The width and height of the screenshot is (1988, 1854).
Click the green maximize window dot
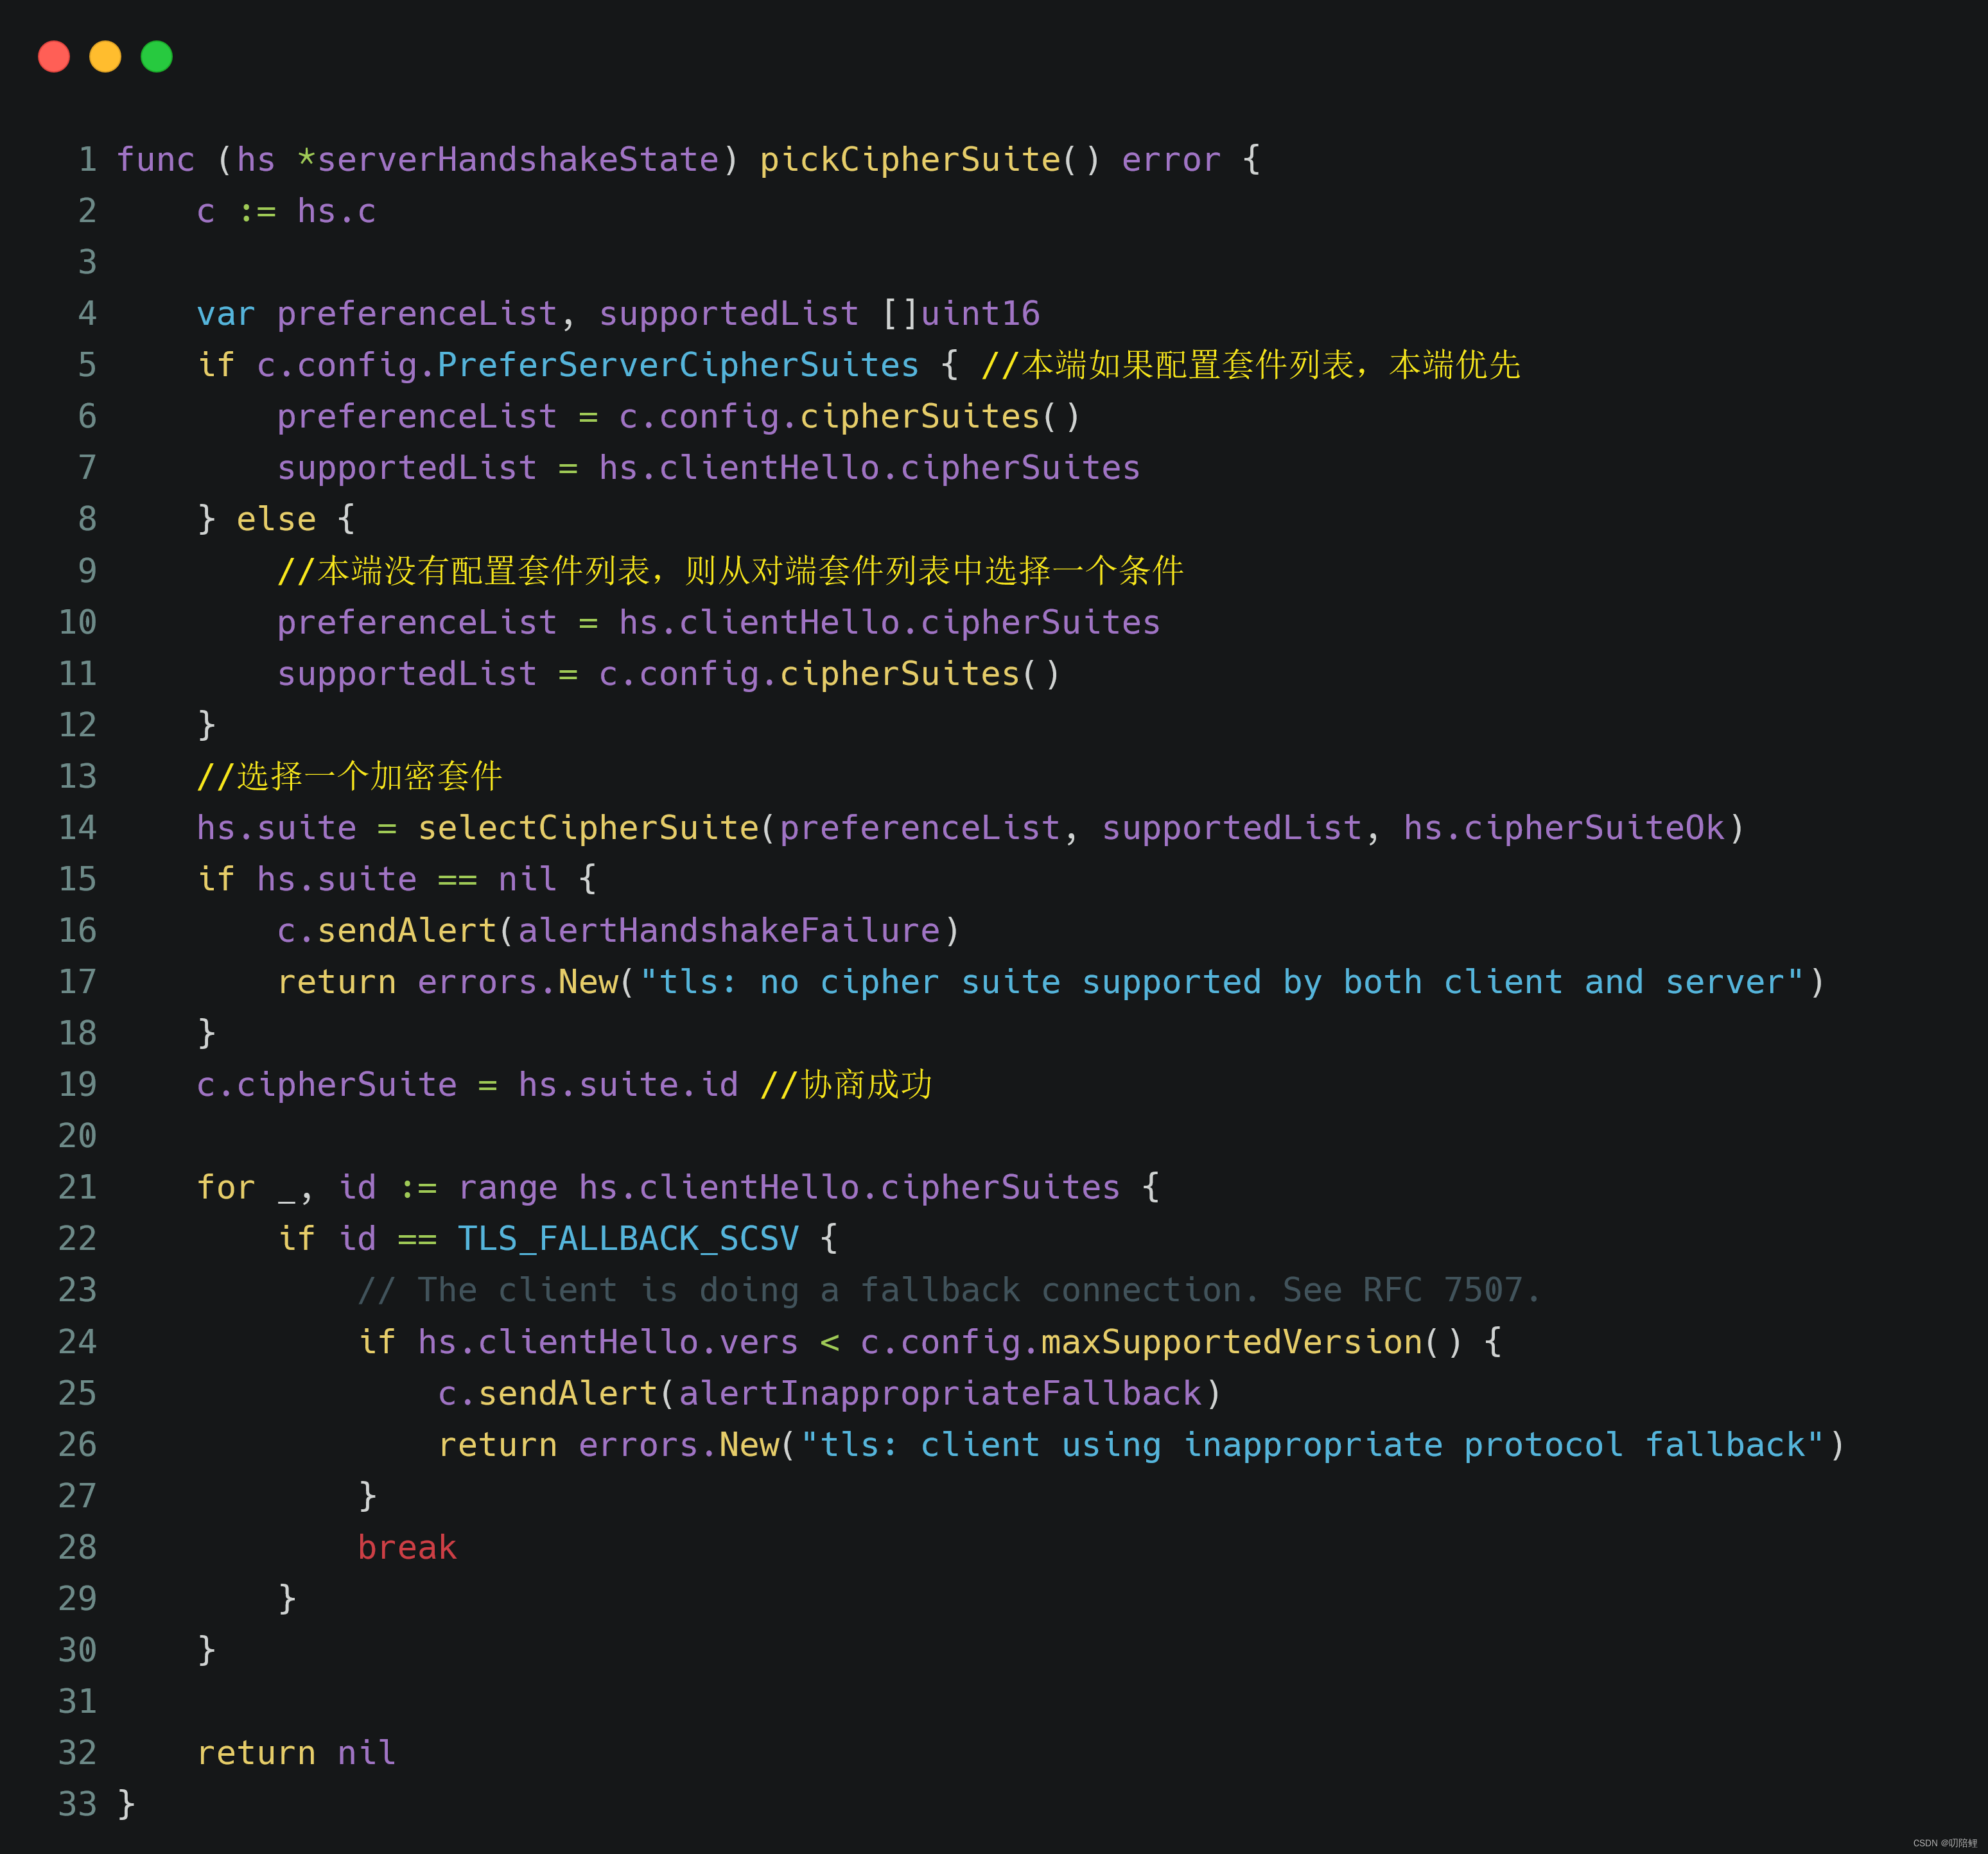click(x=157, y=56)
